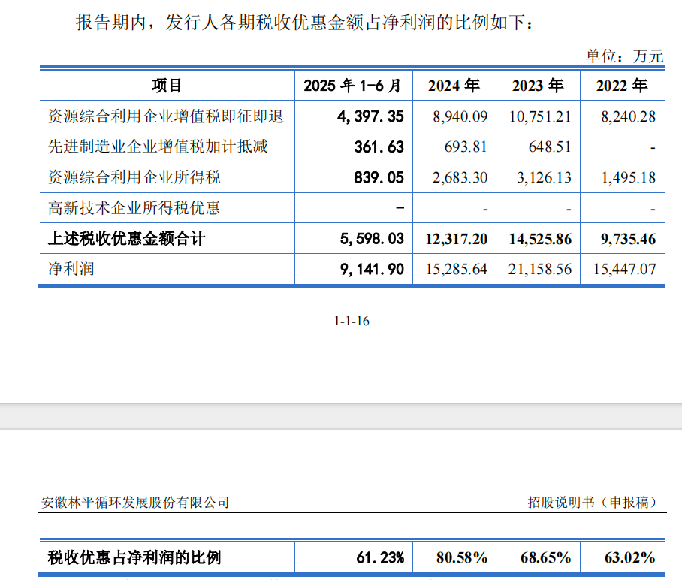This screenshot has height=580, width=682.
Task: Click the row label 资源综合利用企业增值税即征即退
Action: pos(166,116)
